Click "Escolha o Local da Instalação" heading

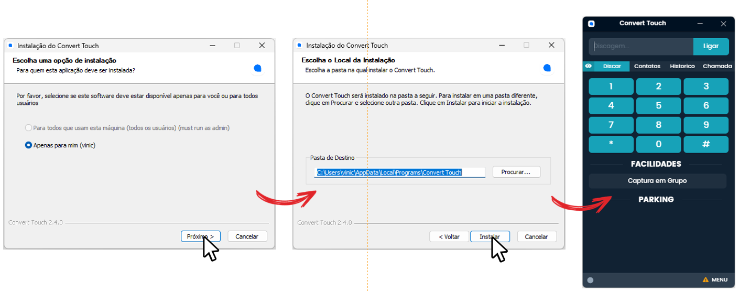[349, 60]
